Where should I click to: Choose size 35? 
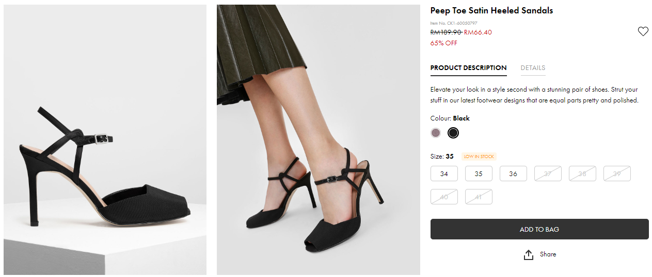479,174
